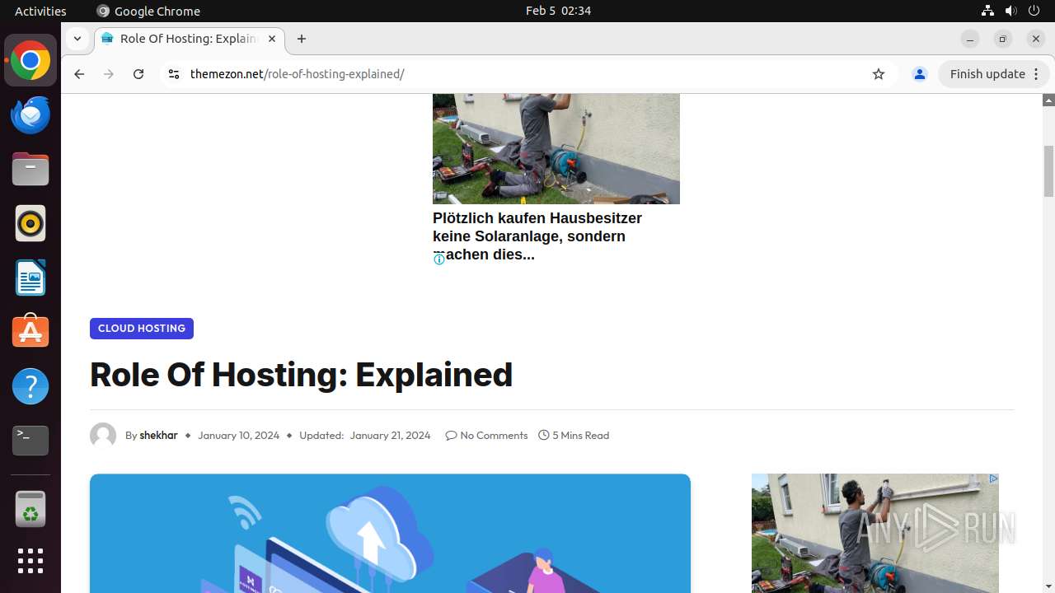Open the CLOUD HOSTING category tag
The image size is (1055, 593).
pyautogui.click(x=142, y=329)
